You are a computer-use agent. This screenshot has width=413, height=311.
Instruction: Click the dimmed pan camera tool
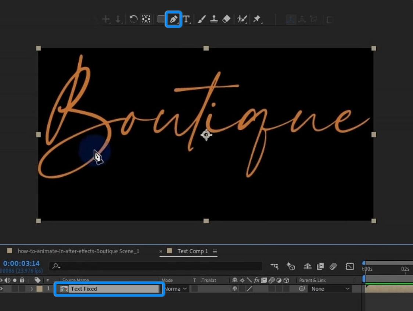[x=106, y=19]
